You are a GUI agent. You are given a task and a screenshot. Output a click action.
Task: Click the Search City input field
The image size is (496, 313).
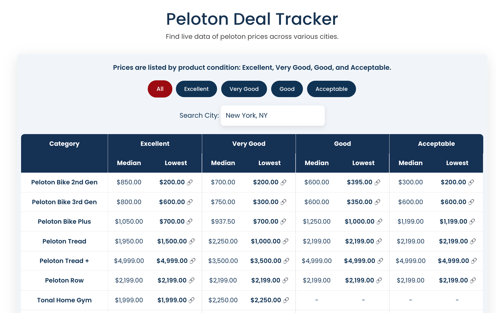pyautogui.click(x=272, y=116)
